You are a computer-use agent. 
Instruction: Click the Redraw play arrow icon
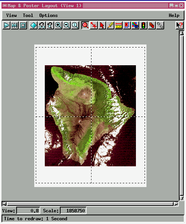coord(6,25)
